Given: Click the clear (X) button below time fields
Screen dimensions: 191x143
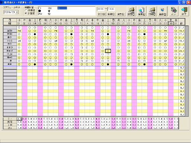Looking at the screenshot, I should 121,14.
